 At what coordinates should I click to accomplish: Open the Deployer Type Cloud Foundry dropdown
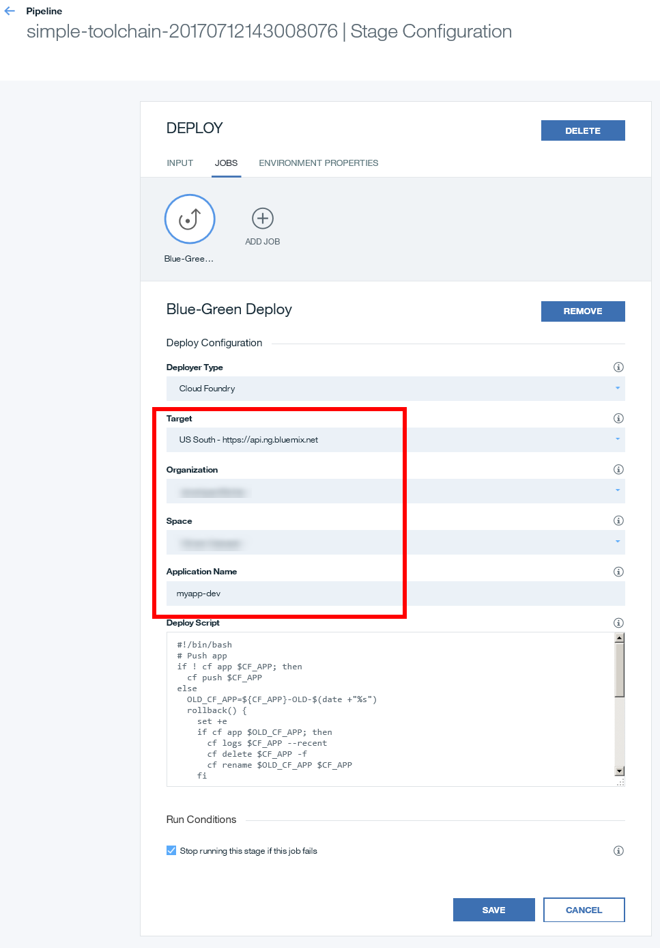[396, 389]
